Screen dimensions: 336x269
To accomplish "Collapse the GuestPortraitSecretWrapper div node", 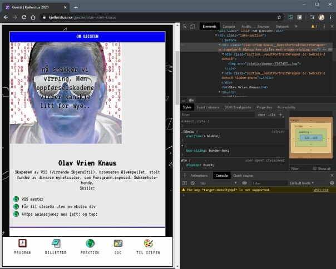I will [x=219, y=45].
